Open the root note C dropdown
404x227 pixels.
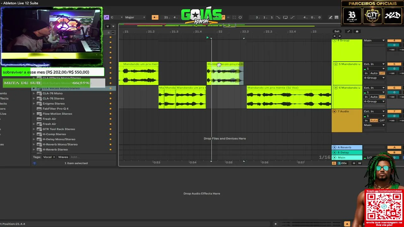coord(116,17)
